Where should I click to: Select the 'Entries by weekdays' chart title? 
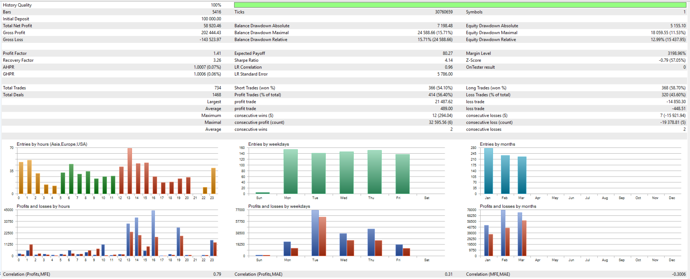(269, 144)
